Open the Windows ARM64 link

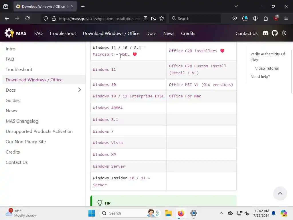(108, 108)
